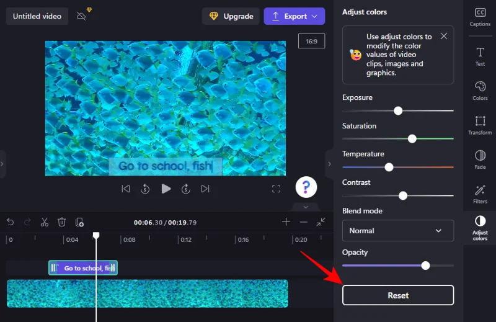Open the help question mark button

click(306, 187)
